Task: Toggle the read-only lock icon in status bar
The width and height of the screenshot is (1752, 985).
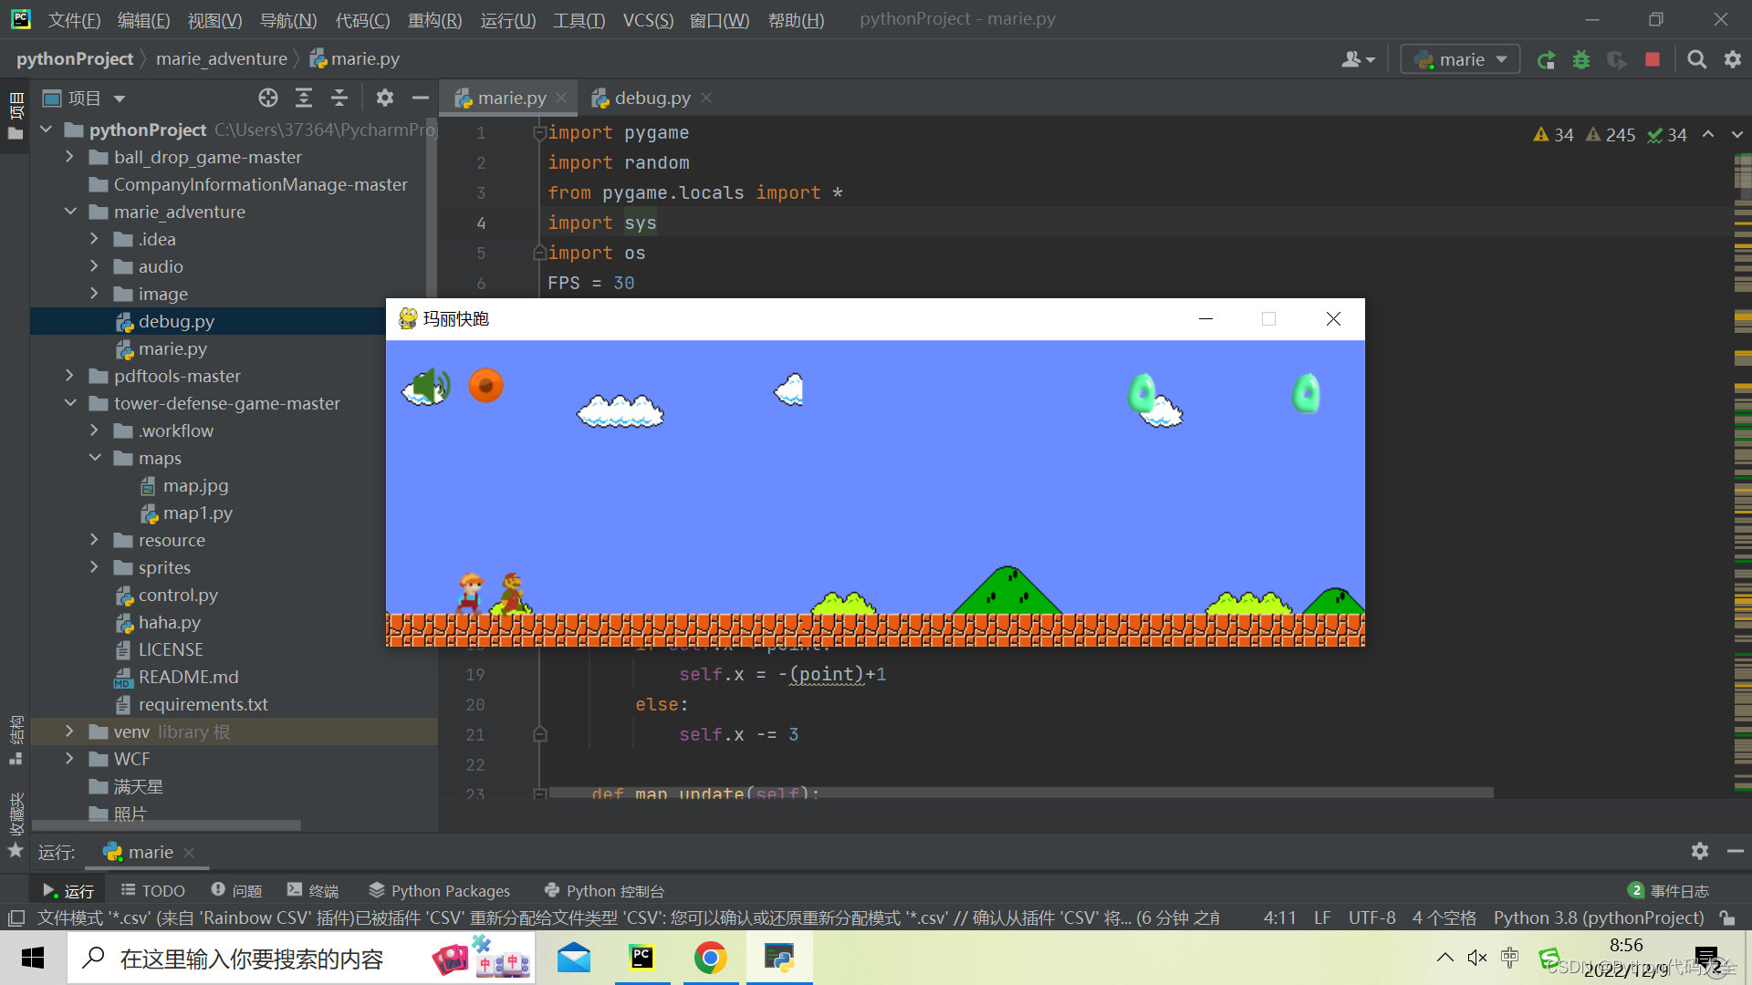Action: point(1726,918)
